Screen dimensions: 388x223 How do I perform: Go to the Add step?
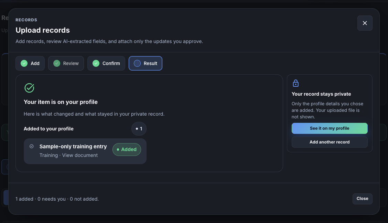pyautogui.click(x=30, y=63)
